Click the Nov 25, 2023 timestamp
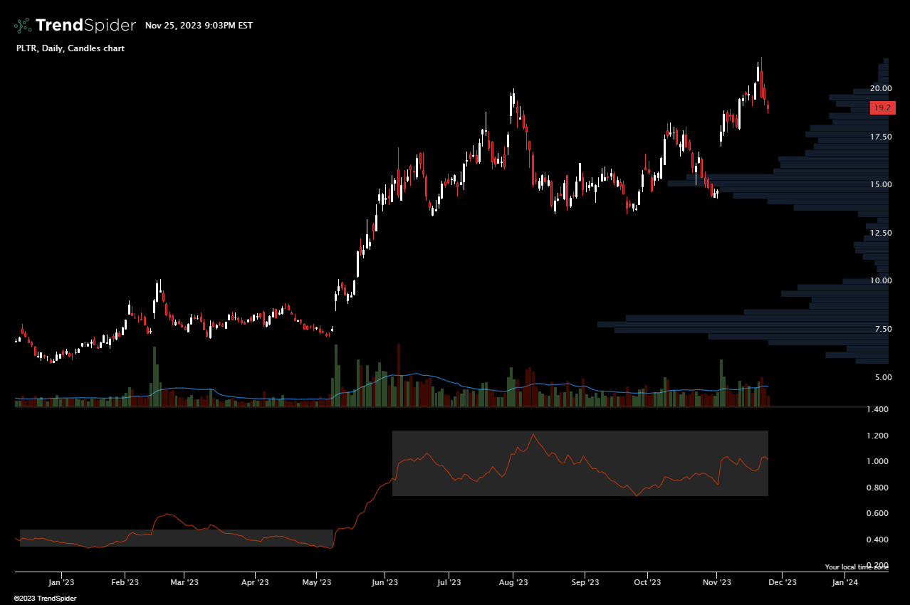Image resolution: width=910 pixels, height=605 pixels. coord(199,26)
